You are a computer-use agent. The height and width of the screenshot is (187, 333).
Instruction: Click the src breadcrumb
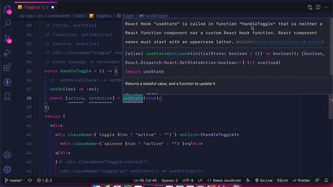(41, 16)
